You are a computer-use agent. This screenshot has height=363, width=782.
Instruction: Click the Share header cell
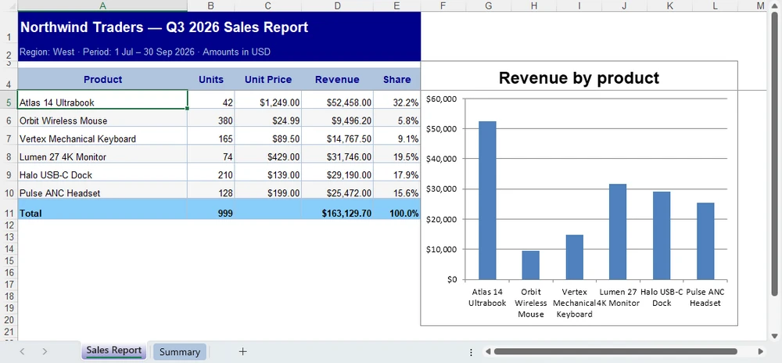point(397,79)
